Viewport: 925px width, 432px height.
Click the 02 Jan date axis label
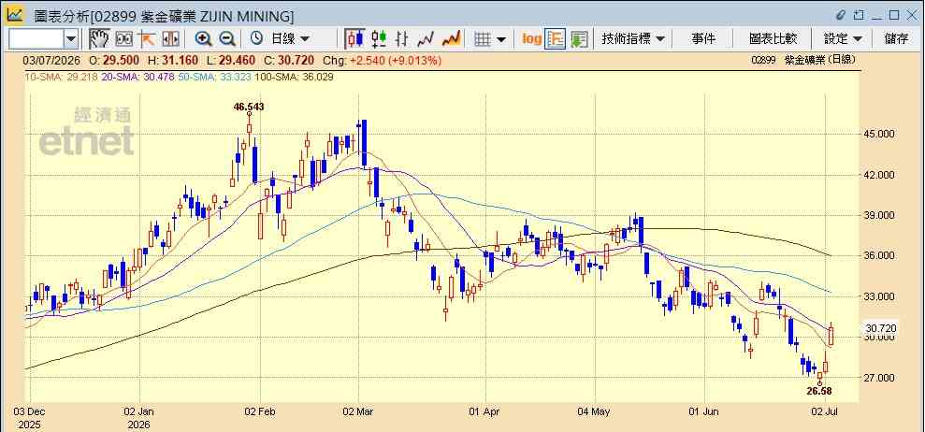(x=140, y=412)
